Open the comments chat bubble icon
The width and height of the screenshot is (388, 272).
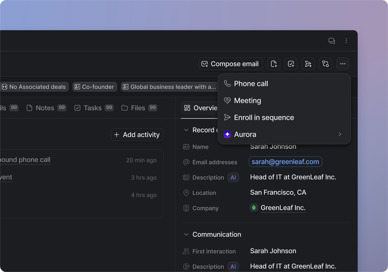[332, 41]
